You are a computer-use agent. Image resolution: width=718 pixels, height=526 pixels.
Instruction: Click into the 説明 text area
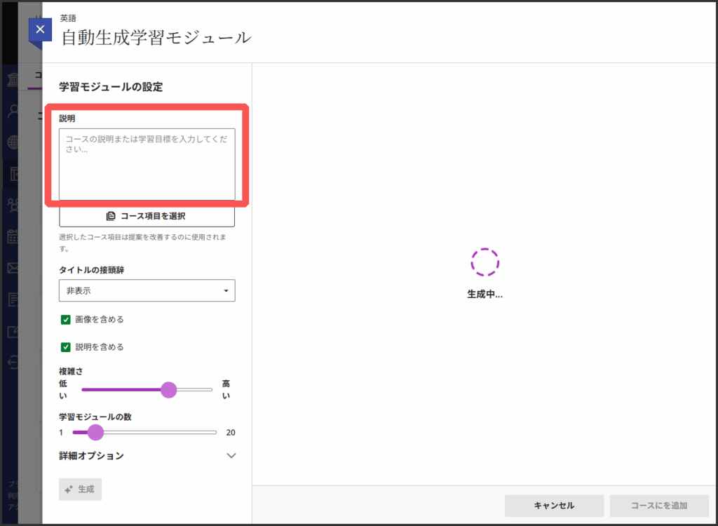[147, 165]
